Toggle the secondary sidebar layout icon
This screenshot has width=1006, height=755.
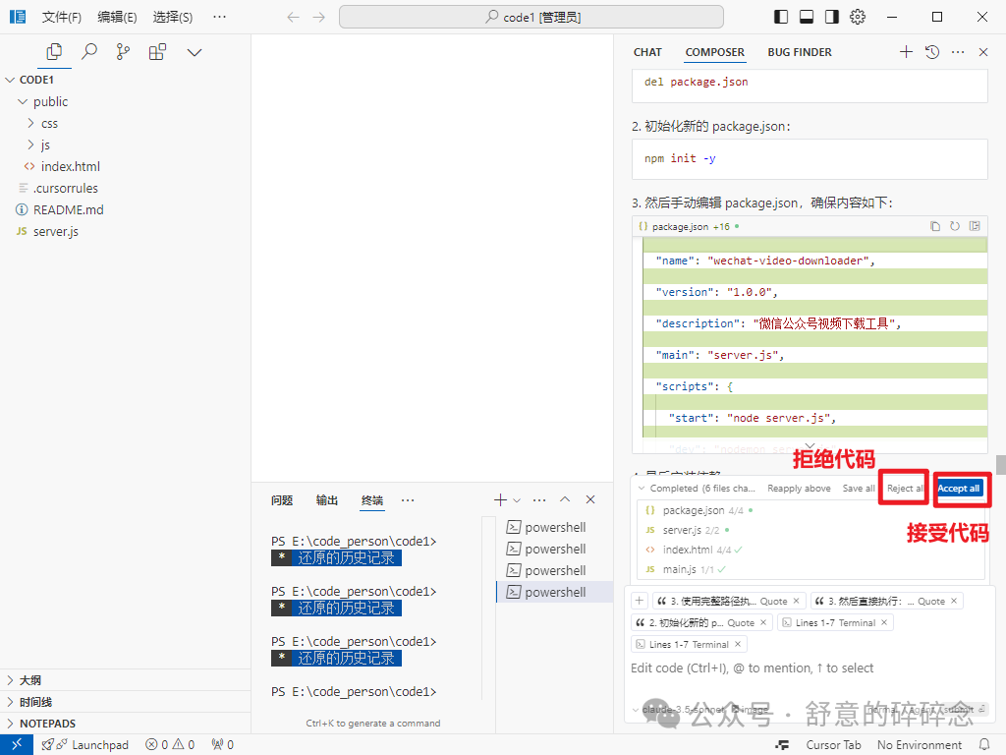(x=832, y=17)
